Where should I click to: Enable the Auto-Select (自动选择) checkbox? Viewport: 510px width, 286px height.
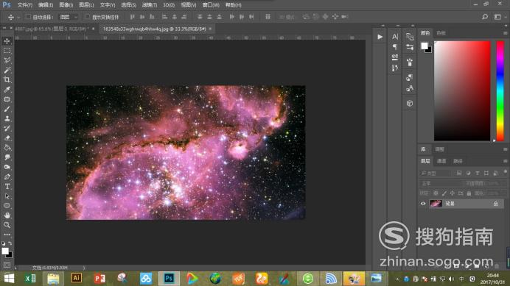coord(28,17)
